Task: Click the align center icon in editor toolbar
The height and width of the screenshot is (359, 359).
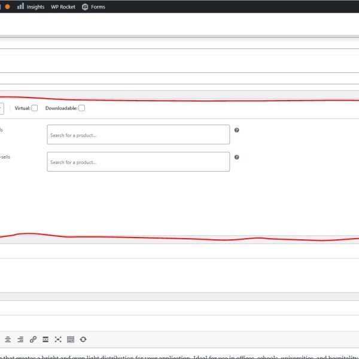Action: pyautogui.click(x=8, y=339)
